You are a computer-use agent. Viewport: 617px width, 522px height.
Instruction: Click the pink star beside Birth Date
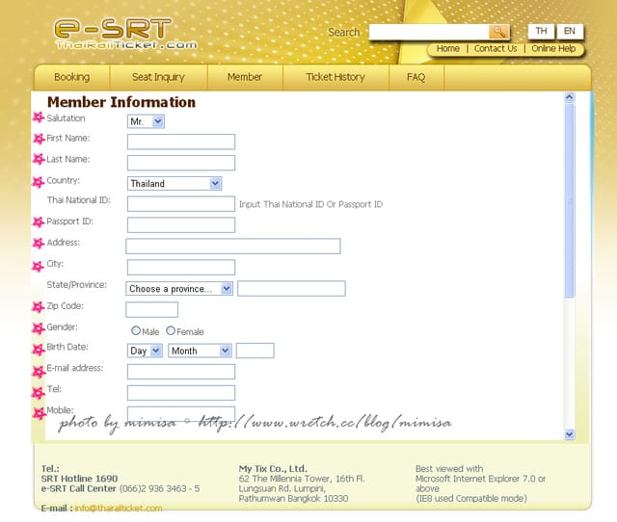click(39, 349)
